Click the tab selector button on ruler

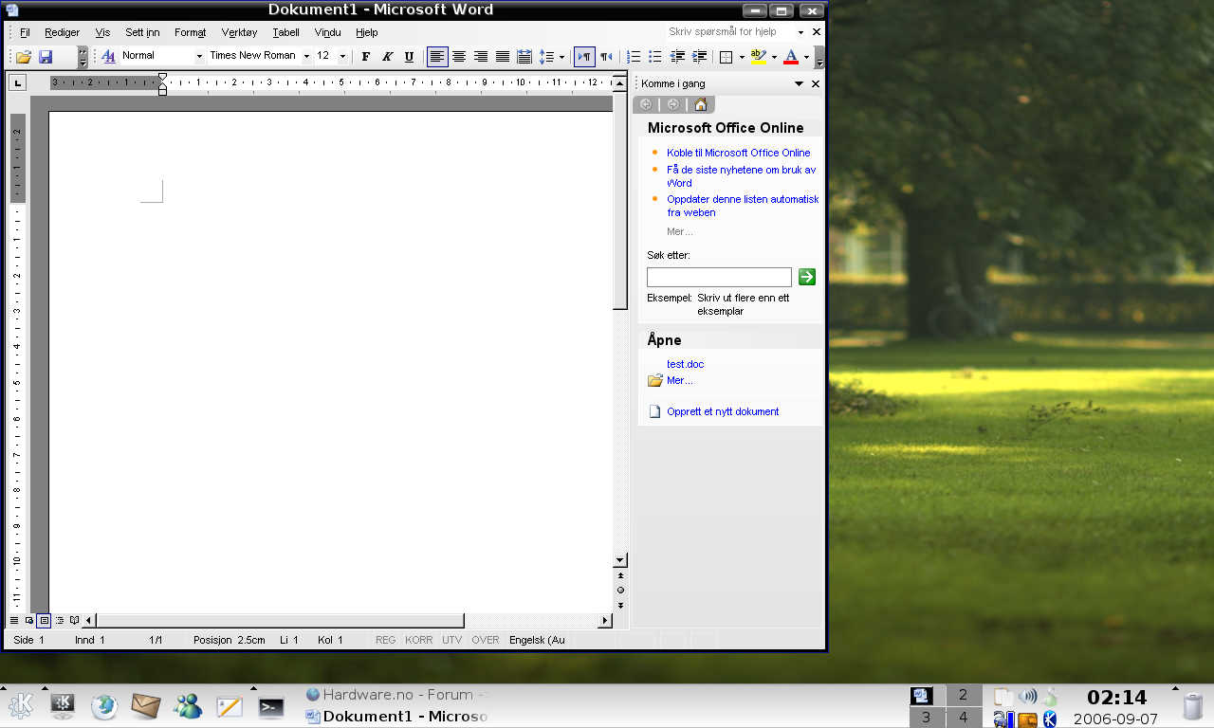[x=18, y=83]
